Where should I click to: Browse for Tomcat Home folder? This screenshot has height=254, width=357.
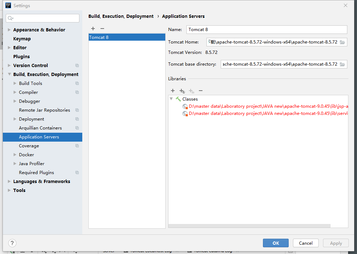click(x=342, y=42)
